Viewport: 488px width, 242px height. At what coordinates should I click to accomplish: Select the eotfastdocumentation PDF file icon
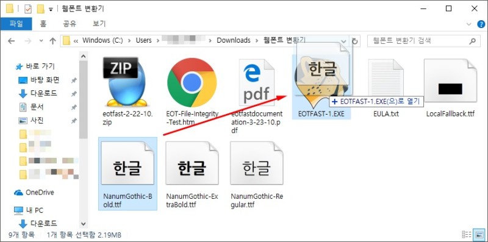[257, 83]
